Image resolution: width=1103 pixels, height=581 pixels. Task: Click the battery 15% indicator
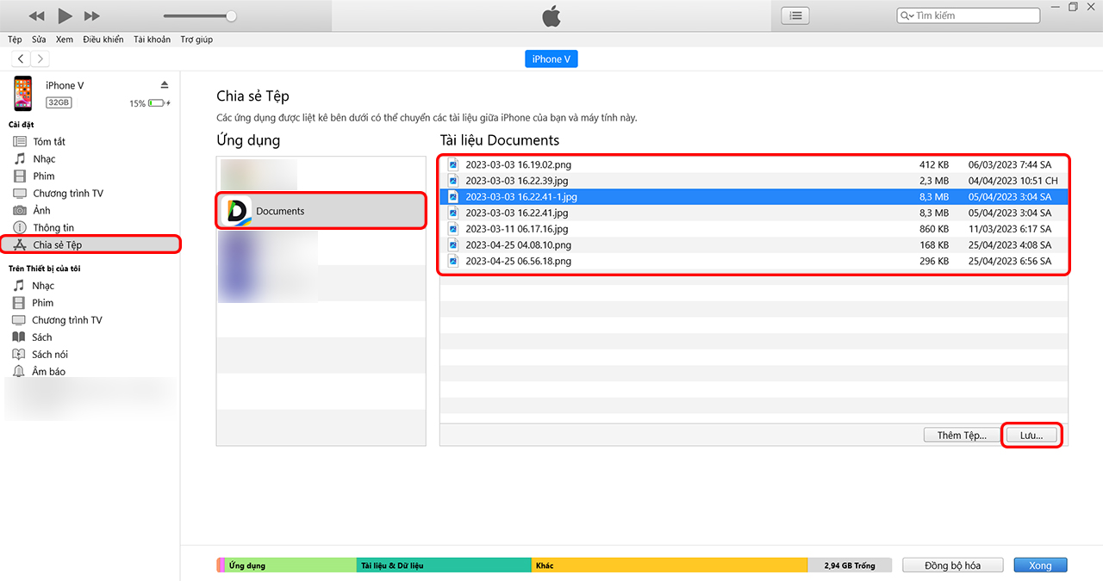[150, 103]
